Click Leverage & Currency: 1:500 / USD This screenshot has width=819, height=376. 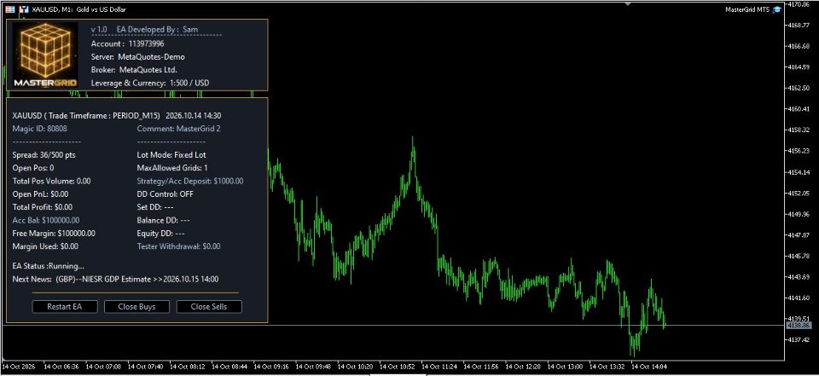(x=150, y=83)
